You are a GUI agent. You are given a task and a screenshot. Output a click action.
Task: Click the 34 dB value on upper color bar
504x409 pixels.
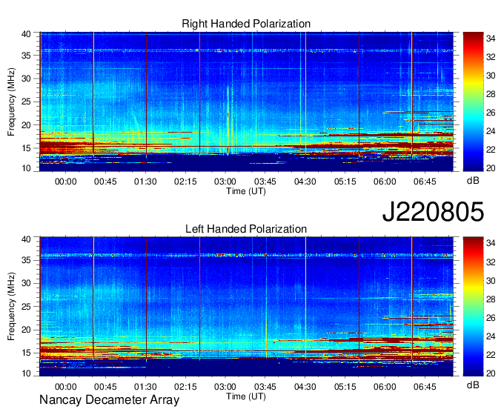coord(491,39)
